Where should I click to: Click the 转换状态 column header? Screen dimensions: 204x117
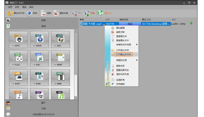tap(124, 19)
